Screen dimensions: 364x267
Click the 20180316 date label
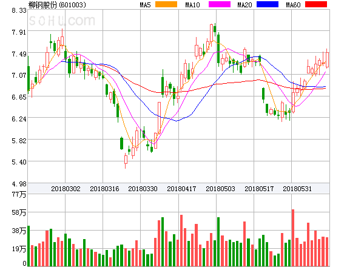point(104,189)
